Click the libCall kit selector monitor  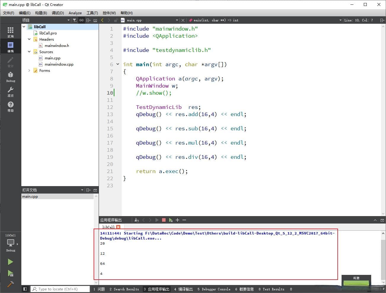[10, 243]
